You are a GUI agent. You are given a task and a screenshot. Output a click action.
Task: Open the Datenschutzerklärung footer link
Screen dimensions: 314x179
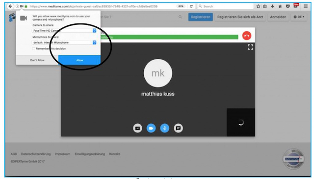pyautogui.click(x=36, y=154)
